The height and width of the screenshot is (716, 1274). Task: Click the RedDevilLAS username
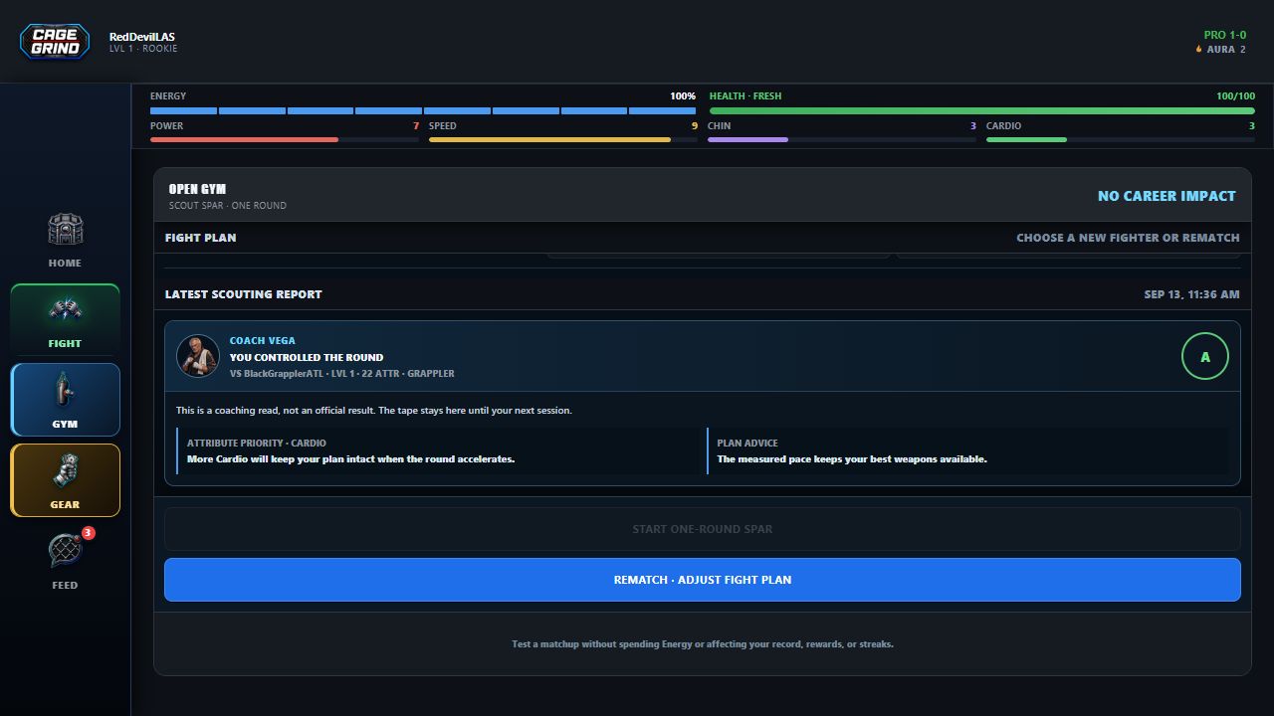click(142, 37)
